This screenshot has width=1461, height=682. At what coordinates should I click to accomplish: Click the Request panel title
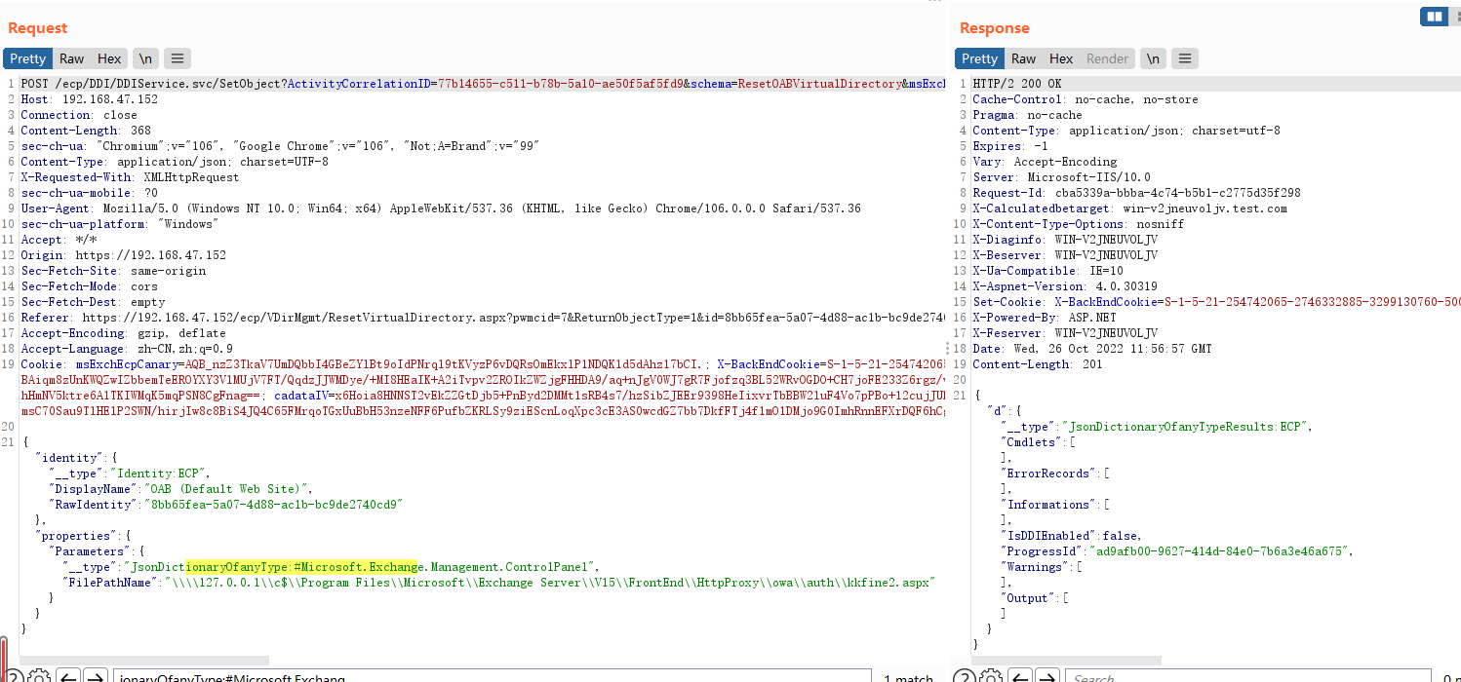(x=38, y=28)
